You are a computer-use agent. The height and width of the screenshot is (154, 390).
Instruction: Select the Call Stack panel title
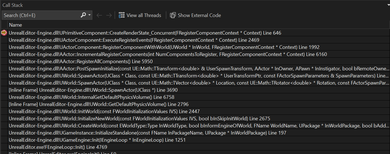point(13,5)
